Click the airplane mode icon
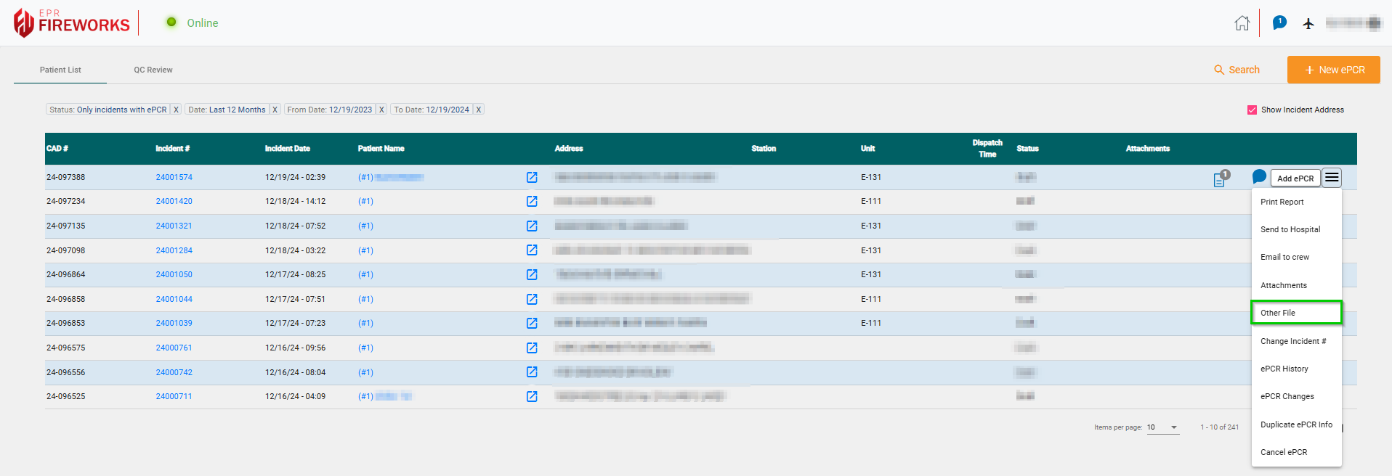 (x=1308, y=23)
